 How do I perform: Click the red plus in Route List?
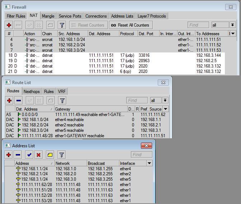click(9, 101)
